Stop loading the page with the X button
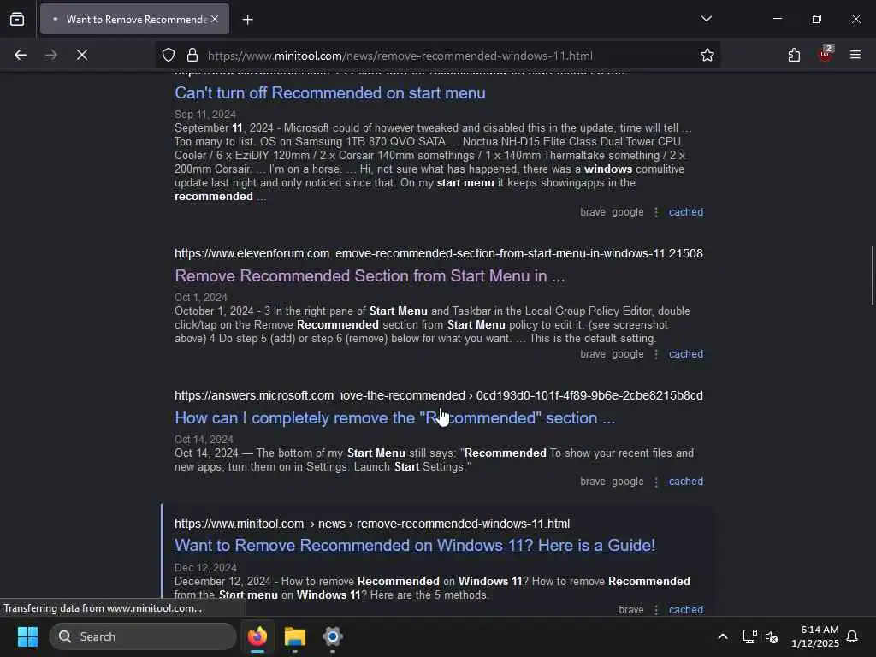 [x=82, y=55]
